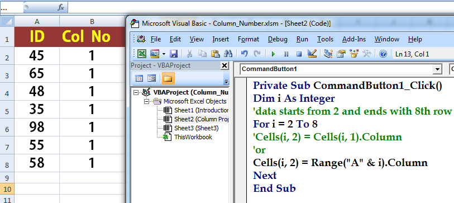Open Find with binoculars icon
Image resolution: width=454 pixels, height=203 pixels.
coord(228,54)
